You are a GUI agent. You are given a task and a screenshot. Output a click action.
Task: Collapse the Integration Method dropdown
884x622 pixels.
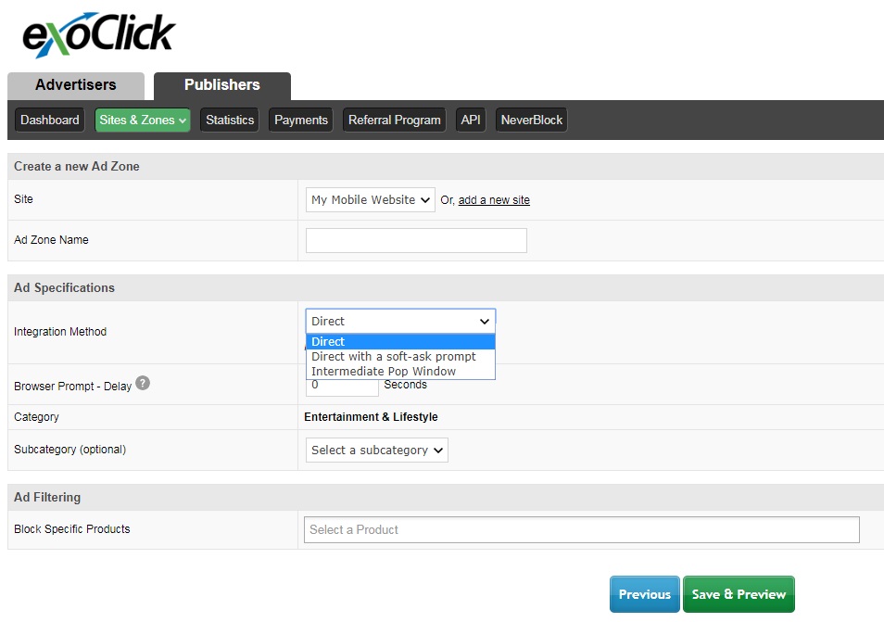400,321
